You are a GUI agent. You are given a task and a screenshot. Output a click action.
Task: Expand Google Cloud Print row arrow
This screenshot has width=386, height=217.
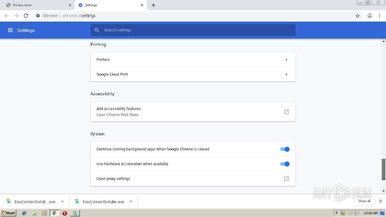point(286,74)
